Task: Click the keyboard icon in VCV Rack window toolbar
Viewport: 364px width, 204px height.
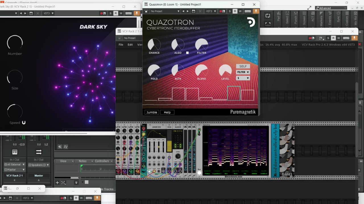Action: [346, 38]
